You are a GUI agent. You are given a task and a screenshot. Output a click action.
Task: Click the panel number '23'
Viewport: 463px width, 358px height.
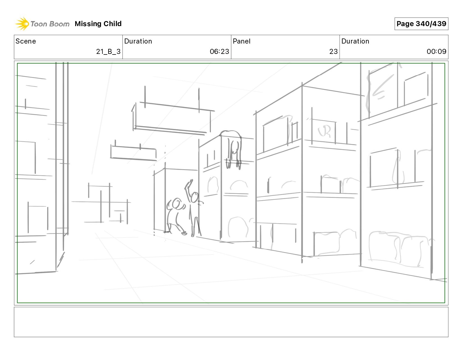coord(333,52)
